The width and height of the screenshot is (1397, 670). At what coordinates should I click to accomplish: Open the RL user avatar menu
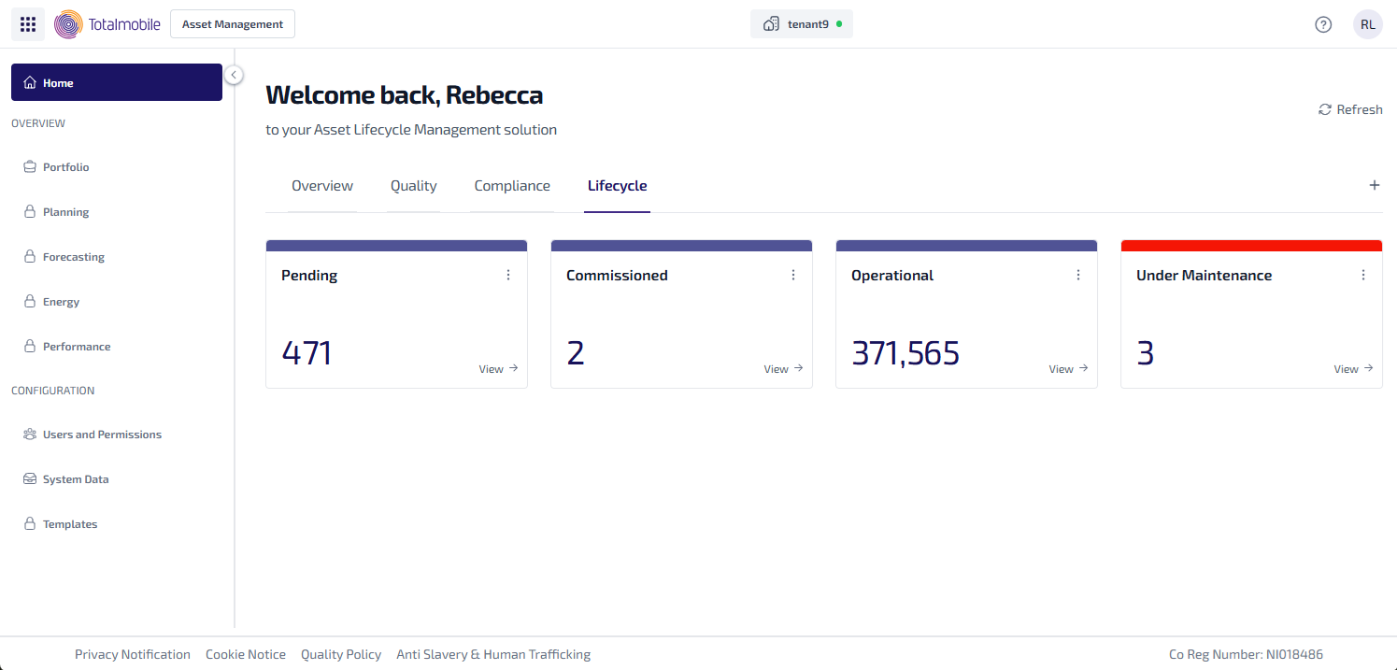pyautogui.click(x=1367, y=24)
